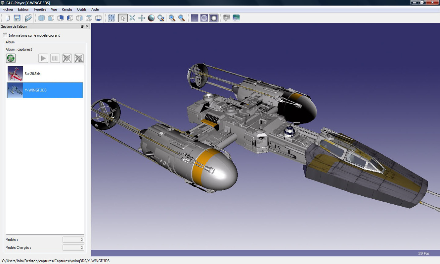Reload the captures3 album
440x264 pixels.
click(11, 58)
